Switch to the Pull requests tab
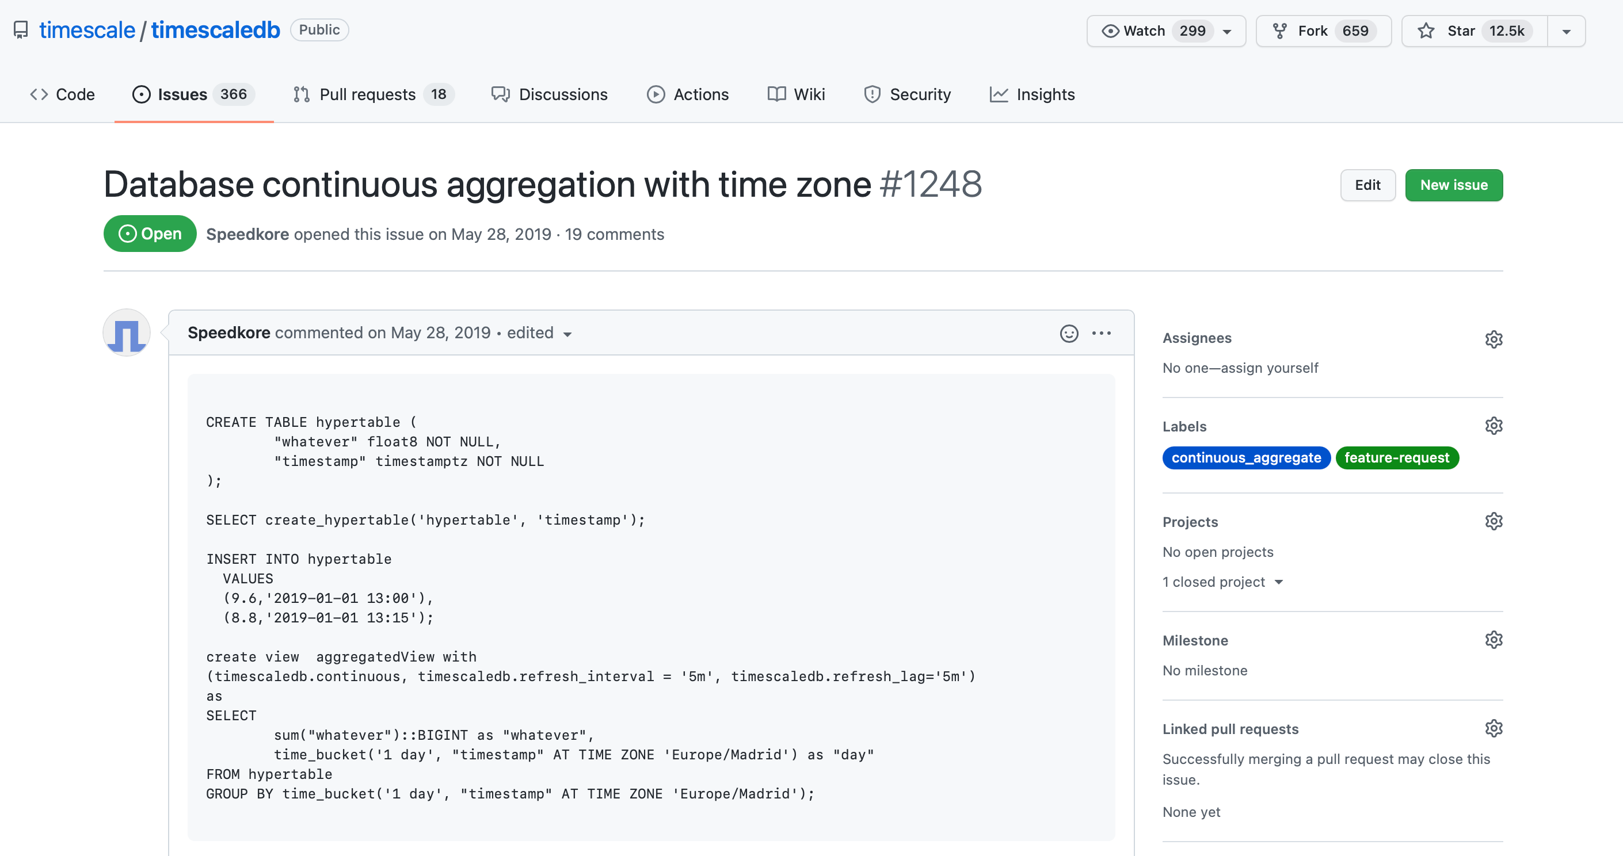Viewport: 1623px width, 856px height. (x=373, y=94)
